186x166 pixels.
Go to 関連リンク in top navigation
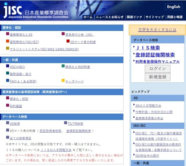(x=135, y=17)
